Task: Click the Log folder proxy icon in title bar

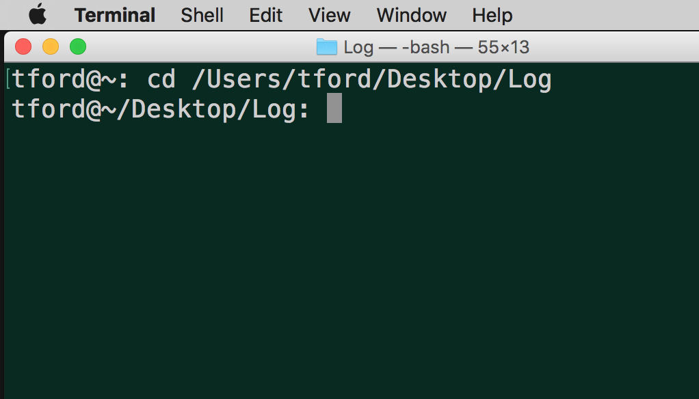Action: (326, 46)
